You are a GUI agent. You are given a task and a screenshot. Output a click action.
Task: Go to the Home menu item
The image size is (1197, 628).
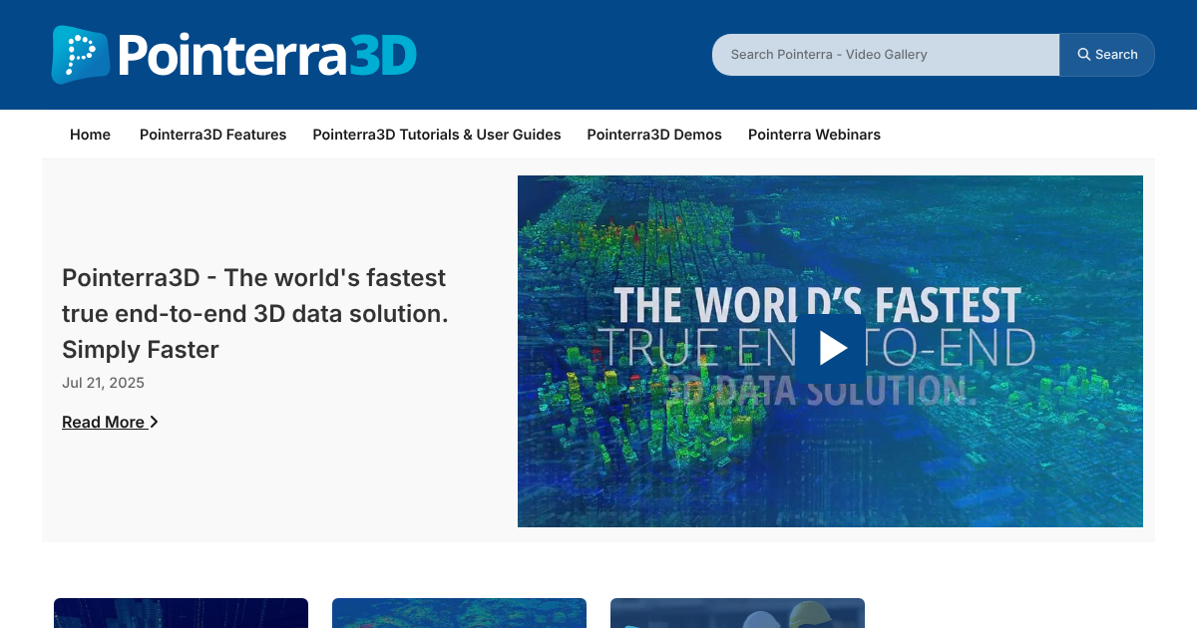click(90, 135)
